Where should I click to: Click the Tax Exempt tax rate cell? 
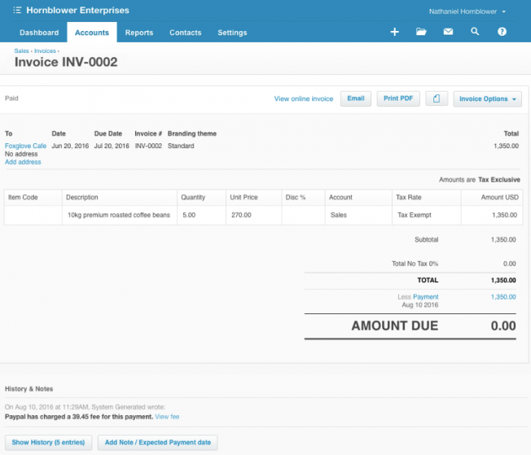click(427, 215)
